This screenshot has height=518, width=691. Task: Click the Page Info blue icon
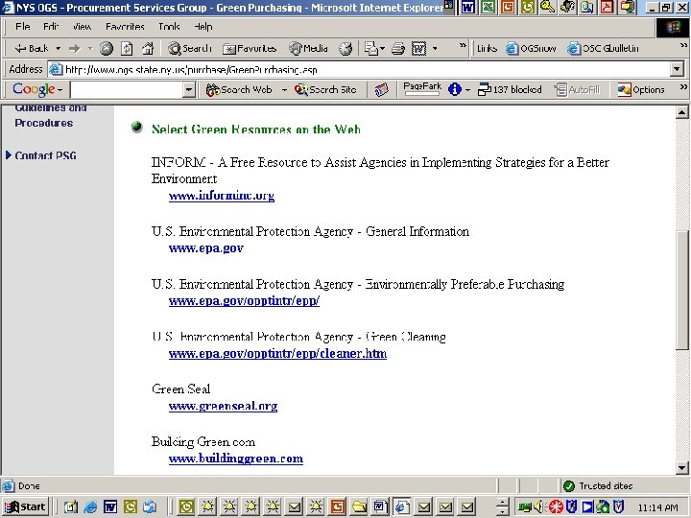point(454,90)
